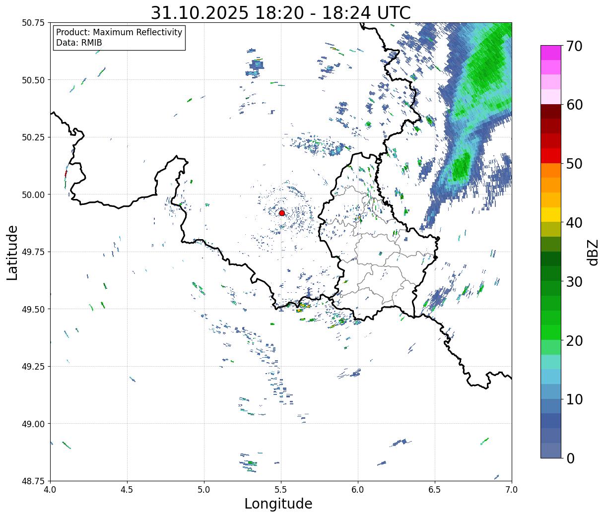The height and width of the screenshot is (516, 605).
Task: Click the yellow swatch above 40 dBZ
Action: click(551, 214)
